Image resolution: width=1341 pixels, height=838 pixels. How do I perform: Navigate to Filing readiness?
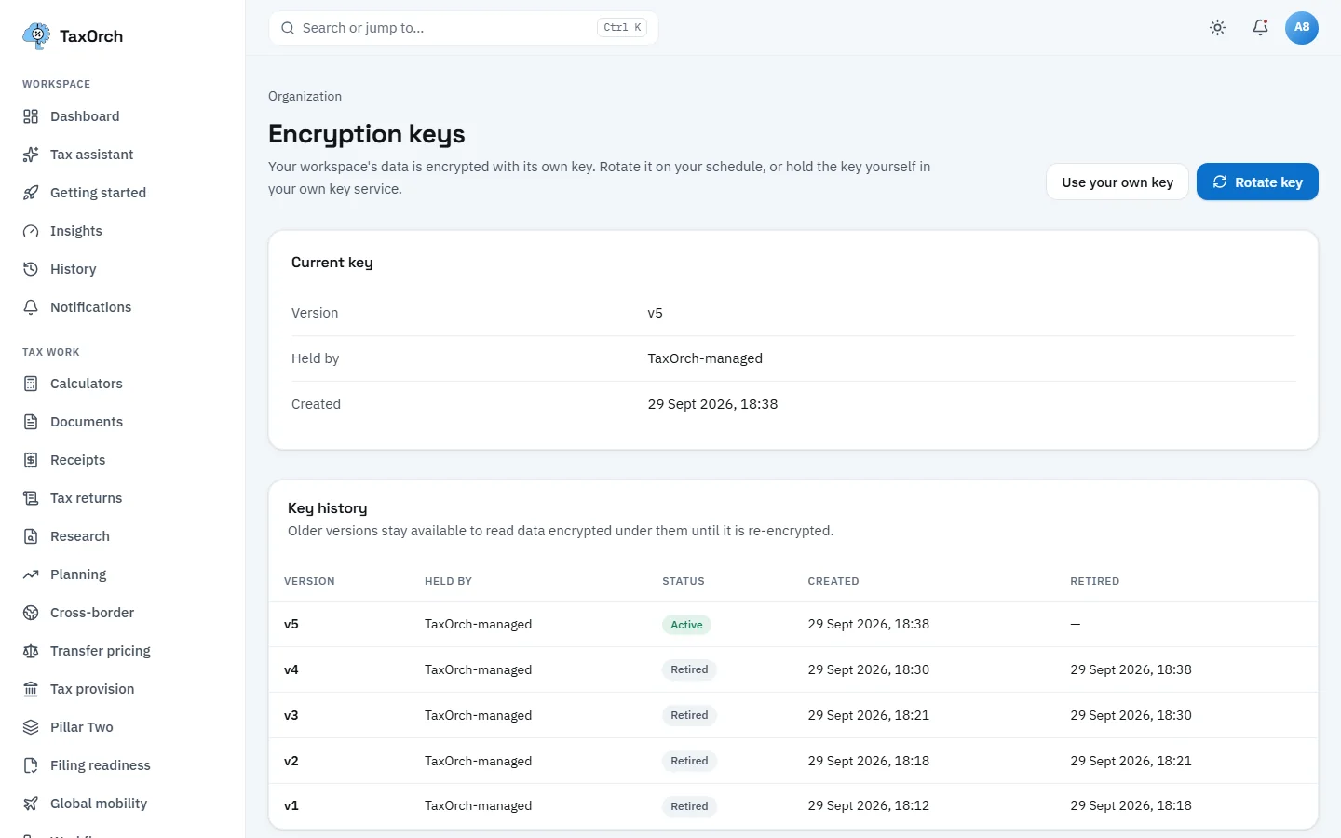point(123,765)
